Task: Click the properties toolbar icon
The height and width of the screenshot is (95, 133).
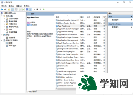Action: pyautogui.click(x=16, y=9)
